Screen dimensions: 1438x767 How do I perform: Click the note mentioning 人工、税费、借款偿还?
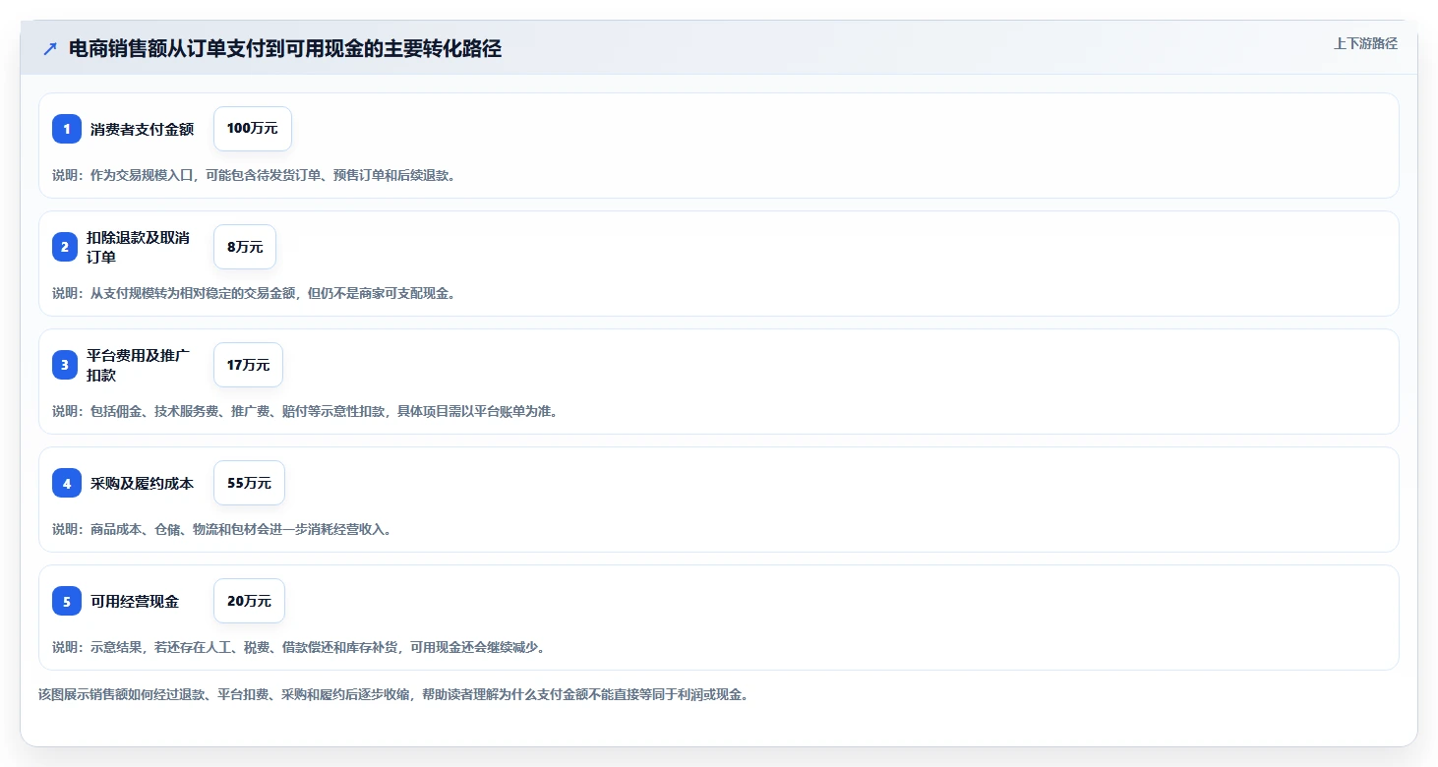(x=299, y=647)
